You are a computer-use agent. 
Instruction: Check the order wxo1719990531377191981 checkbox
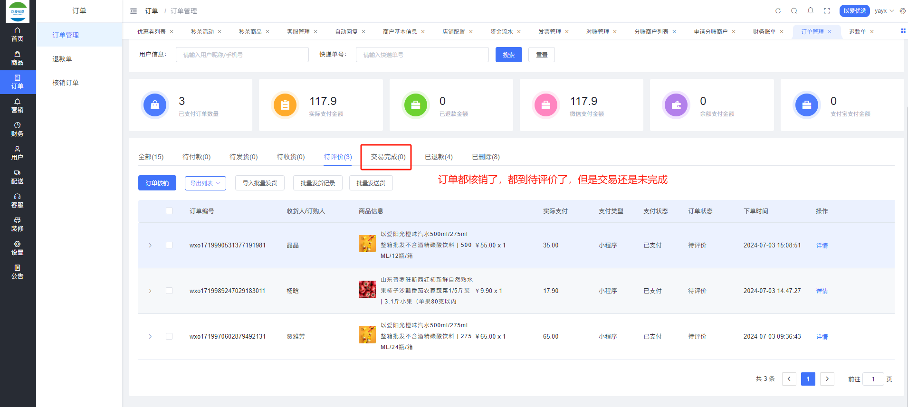(x=169, y=245)
